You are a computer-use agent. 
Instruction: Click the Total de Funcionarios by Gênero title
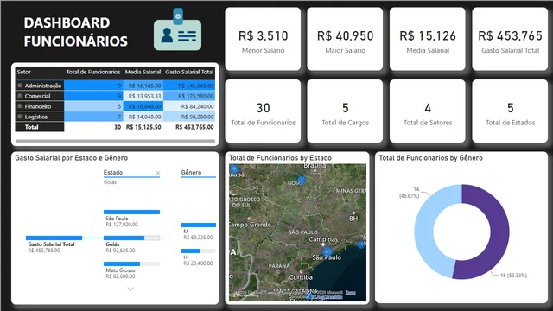(x=430, y=158)
